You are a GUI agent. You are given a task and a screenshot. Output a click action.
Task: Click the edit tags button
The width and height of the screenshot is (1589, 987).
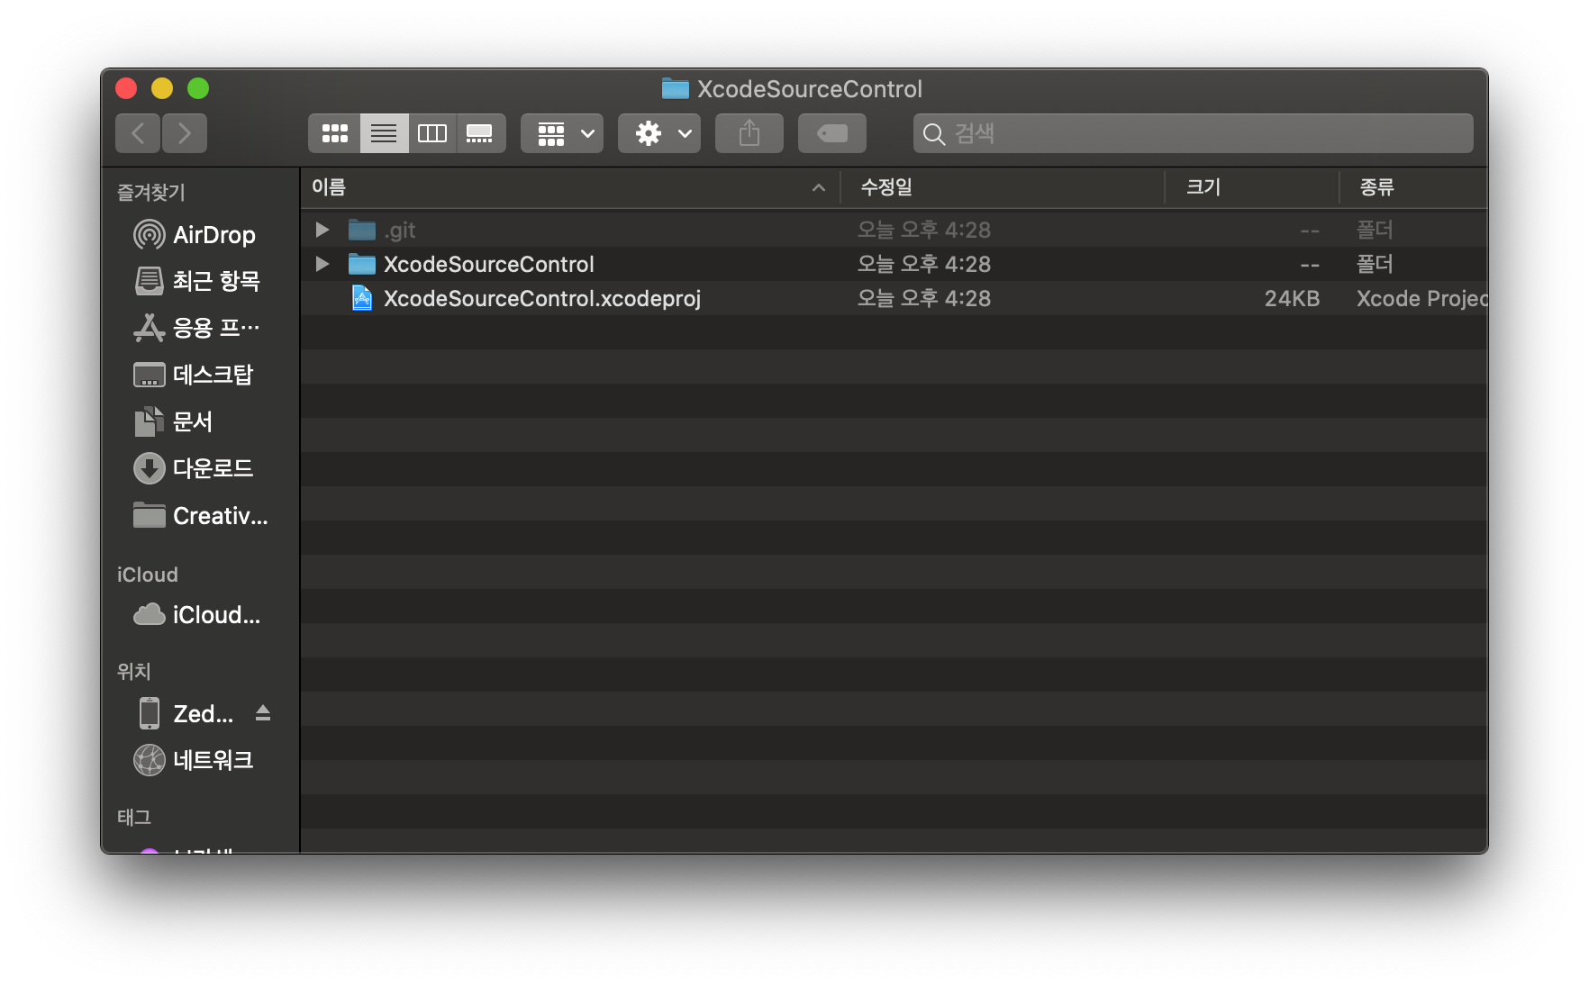click(x=832, y=133)
